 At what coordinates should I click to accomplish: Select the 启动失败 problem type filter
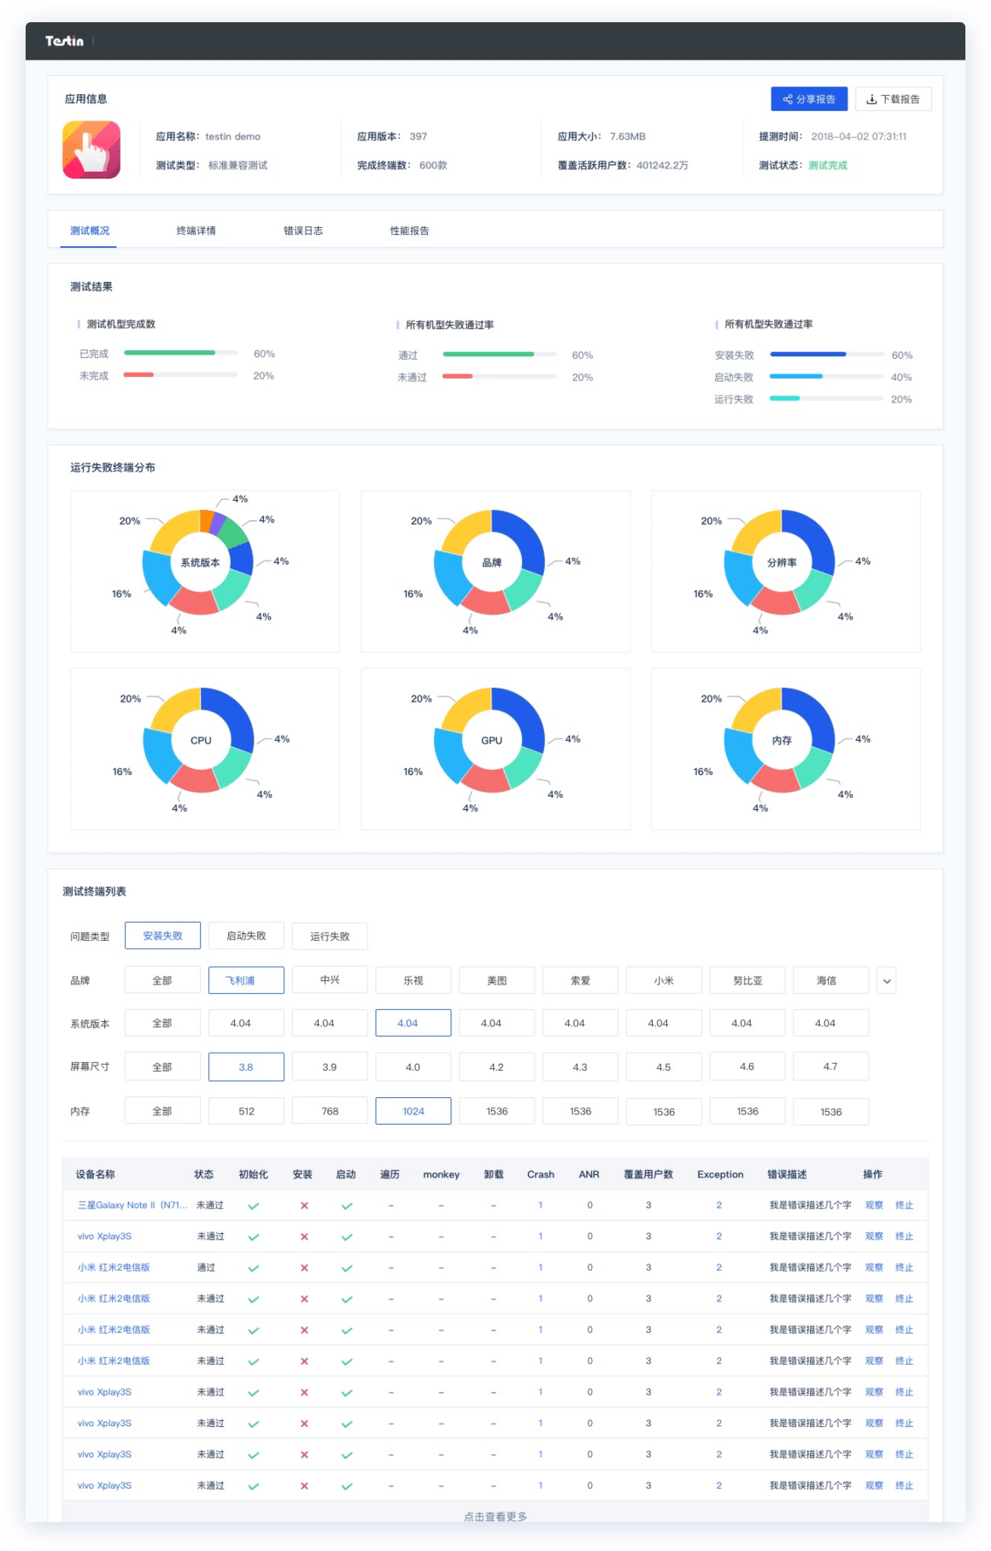246,936
